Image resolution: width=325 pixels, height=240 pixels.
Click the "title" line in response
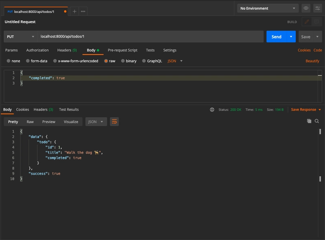[x=74, y=153]
